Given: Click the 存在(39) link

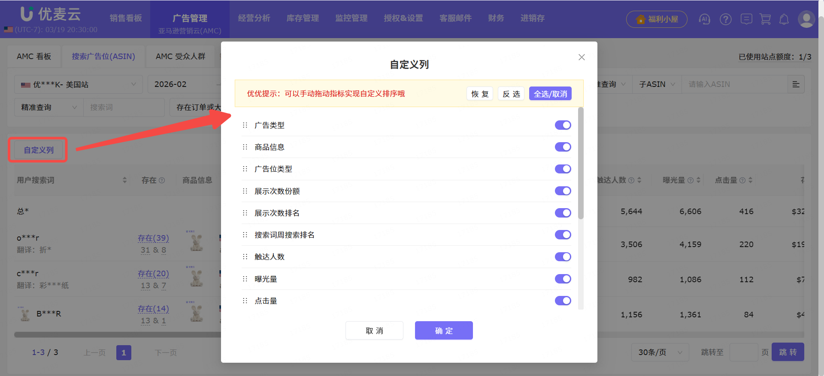Looking at the screenshot, I should (153, 238).
